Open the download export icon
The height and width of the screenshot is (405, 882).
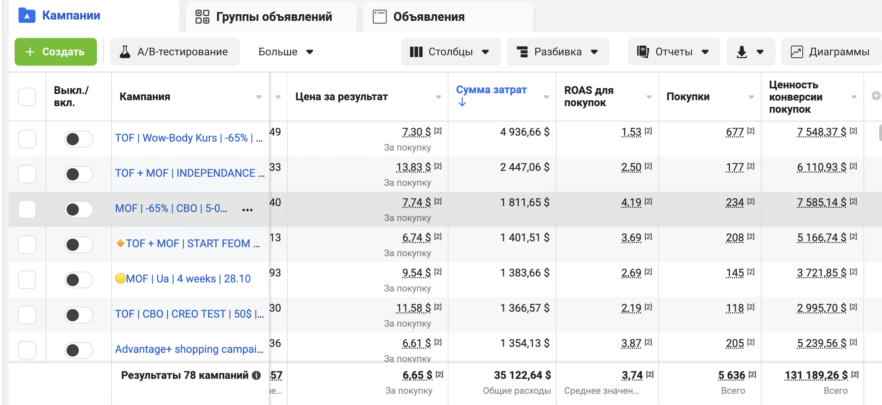[741, 52]
